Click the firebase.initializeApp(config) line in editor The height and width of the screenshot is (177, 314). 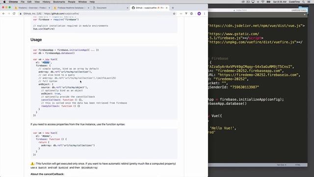click(246, 99)
